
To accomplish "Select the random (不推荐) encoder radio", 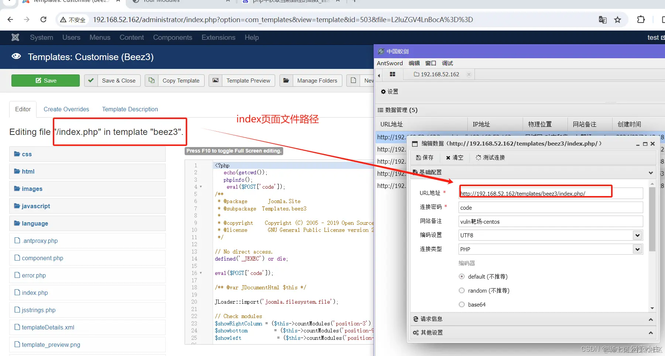I will (x=462, y=290).
